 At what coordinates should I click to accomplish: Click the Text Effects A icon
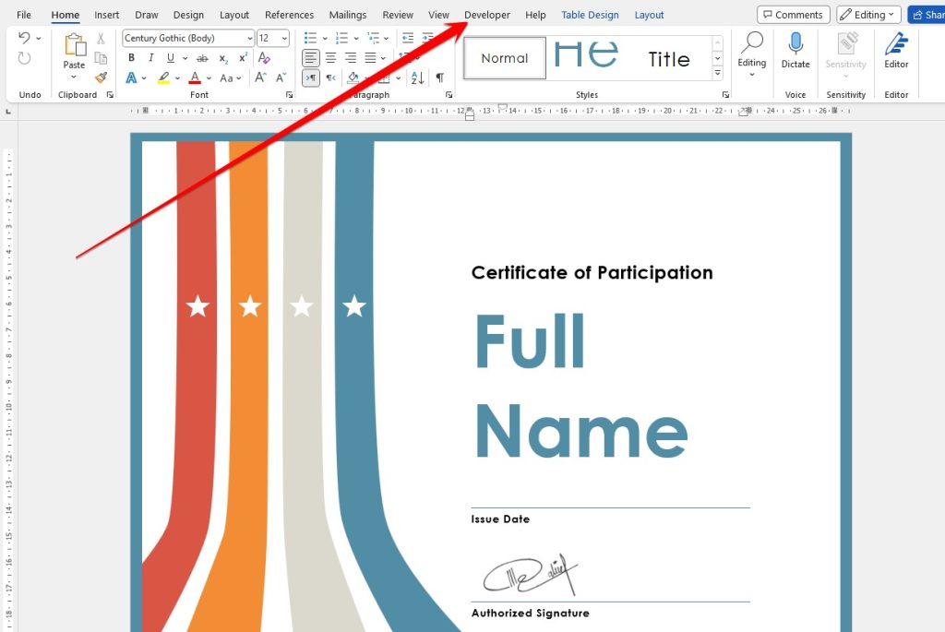click(131, 78)
